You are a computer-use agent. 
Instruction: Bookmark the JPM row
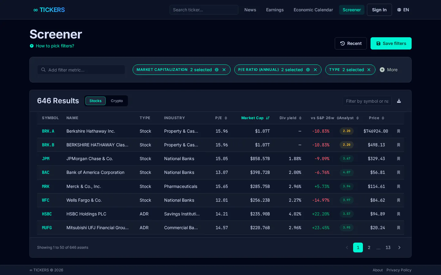(398, 159)
